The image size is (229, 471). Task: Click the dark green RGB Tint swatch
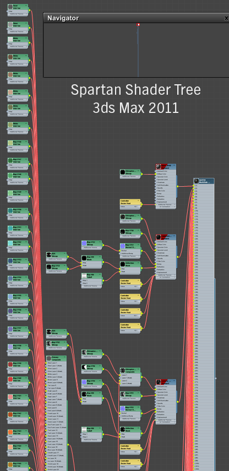pyautogui.click(x=10, y=160)
